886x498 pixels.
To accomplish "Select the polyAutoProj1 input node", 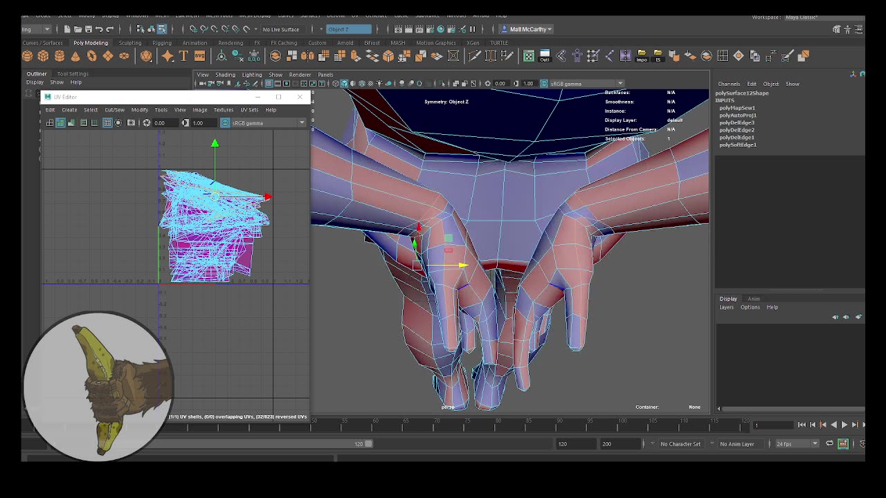I will click(738, 116).
